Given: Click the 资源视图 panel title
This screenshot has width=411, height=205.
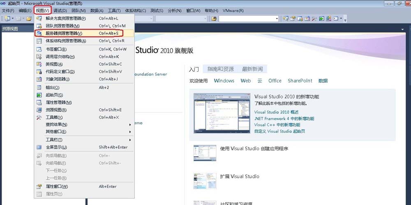Looking at the screenshot, I should (10, 29).
